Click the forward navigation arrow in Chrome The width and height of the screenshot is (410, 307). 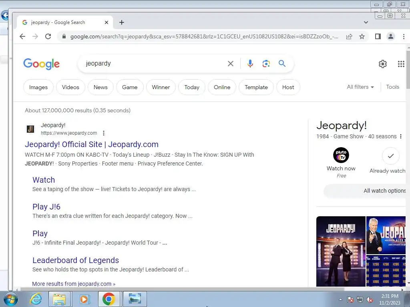[35, 36]
